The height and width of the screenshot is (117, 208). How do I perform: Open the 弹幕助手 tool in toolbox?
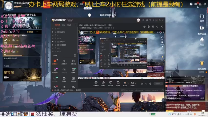(55, 62)
